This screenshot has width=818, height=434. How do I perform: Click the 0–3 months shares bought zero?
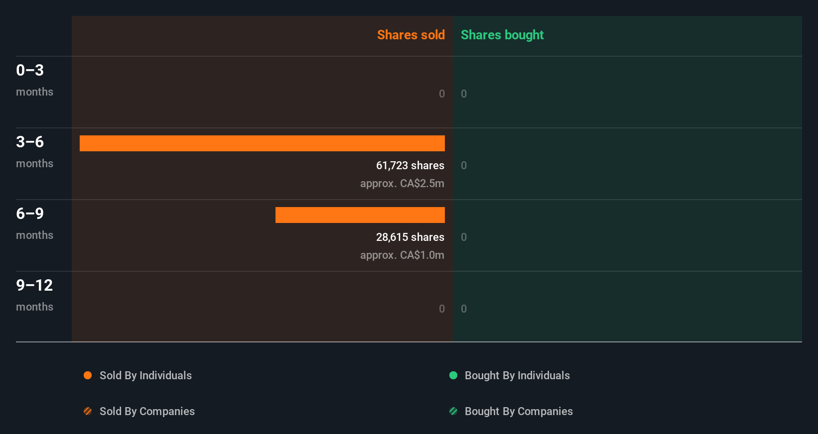pyautogui.click(x=464, y=94)
